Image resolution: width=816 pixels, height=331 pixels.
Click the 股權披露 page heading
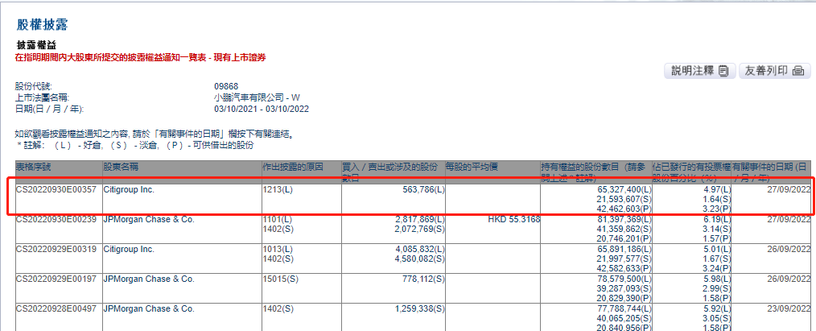[43, 25]
